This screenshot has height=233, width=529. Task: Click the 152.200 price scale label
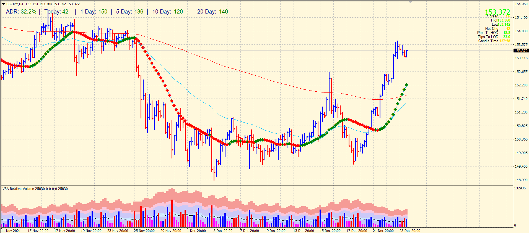pos(521,85)
